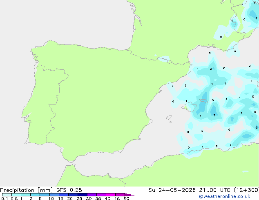Click legend tick label "20"
259x200 pixels.
click(70, 198)
